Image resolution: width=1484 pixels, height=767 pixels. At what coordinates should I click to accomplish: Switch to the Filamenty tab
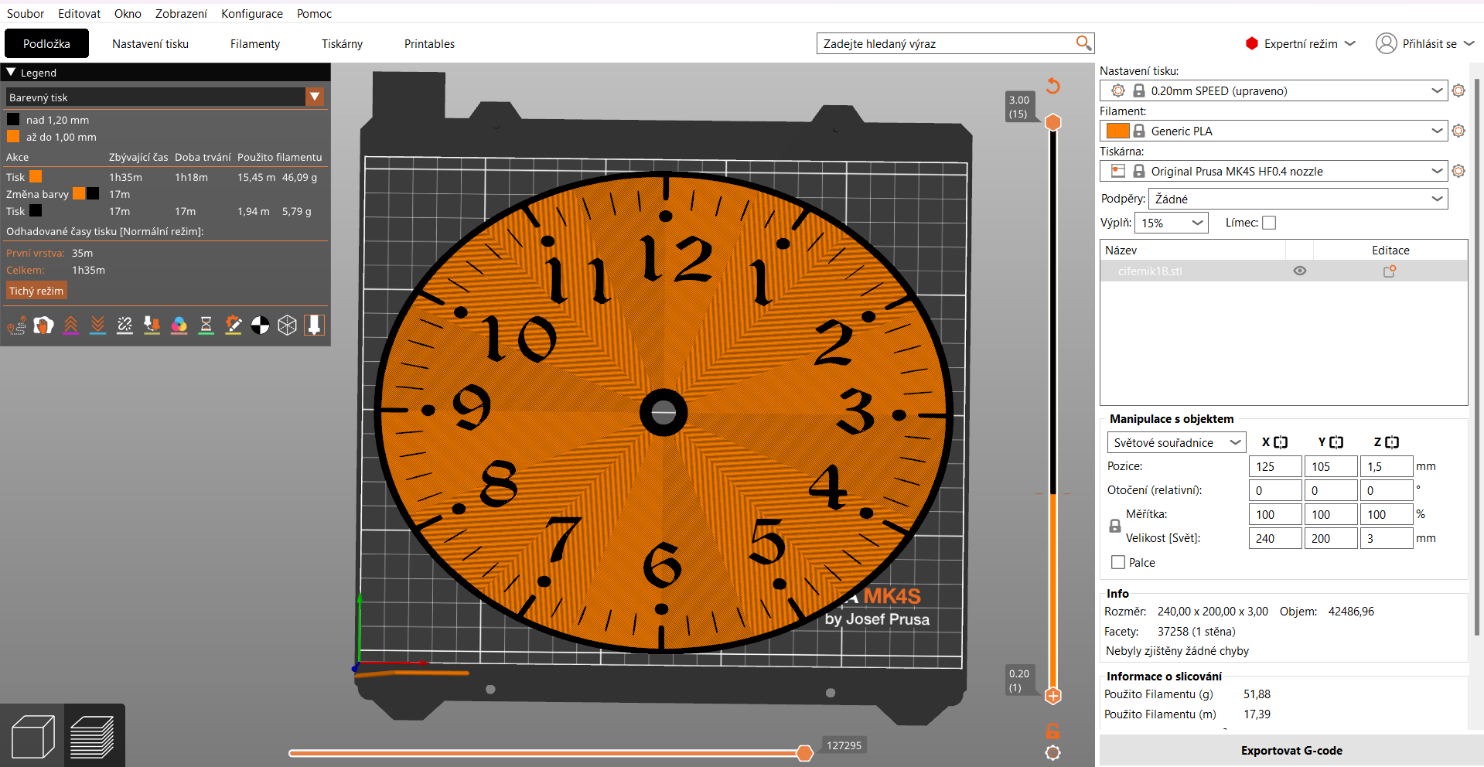(254, 43)
